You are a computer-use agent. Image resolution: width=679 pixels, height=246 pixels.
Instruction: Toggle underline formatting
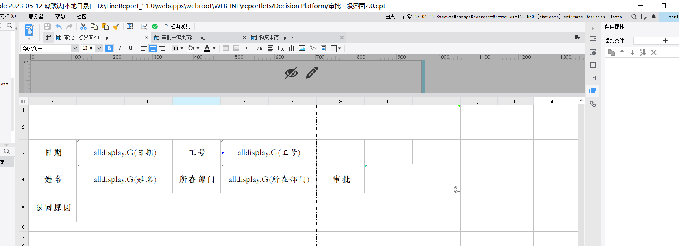[131, 48]
